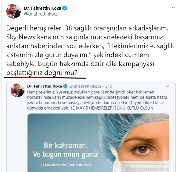Screen dimensions: 180x172
Task: Open the quoted tweet's small profile avatar
Action: click(17, 90)
